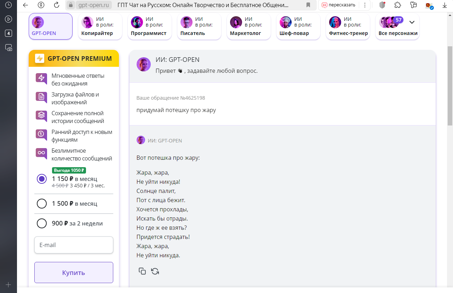Switch to the Программист role tab
The width and height of the screenshot is (453, 293).
click(150, 27)
